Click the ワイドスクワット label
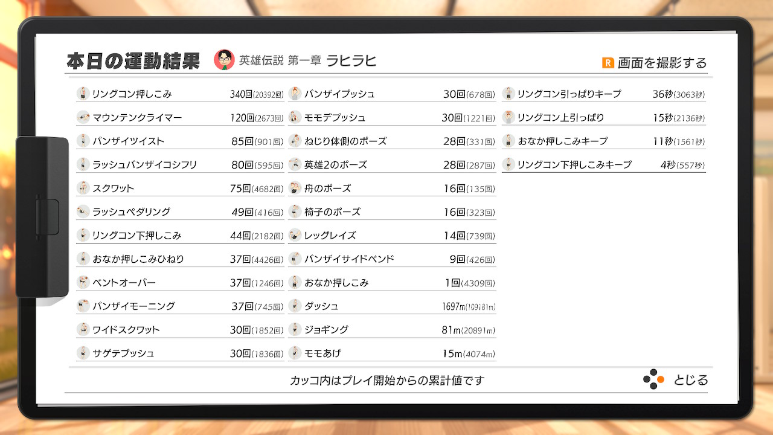 pyautogui.click(x=126, y=330)
